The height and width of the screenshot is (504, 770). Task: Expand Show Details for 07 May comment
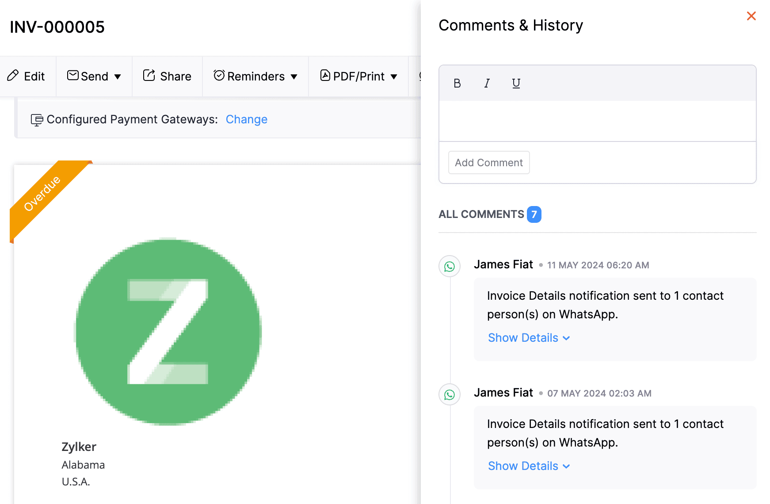tap(529, 466)
